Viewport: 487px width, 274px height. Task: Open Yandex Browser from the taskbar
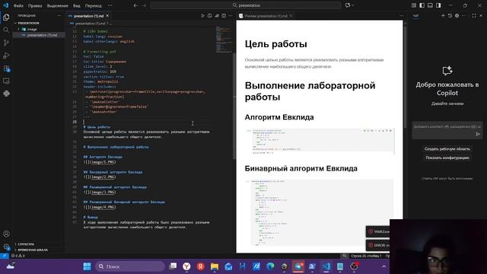186,266
